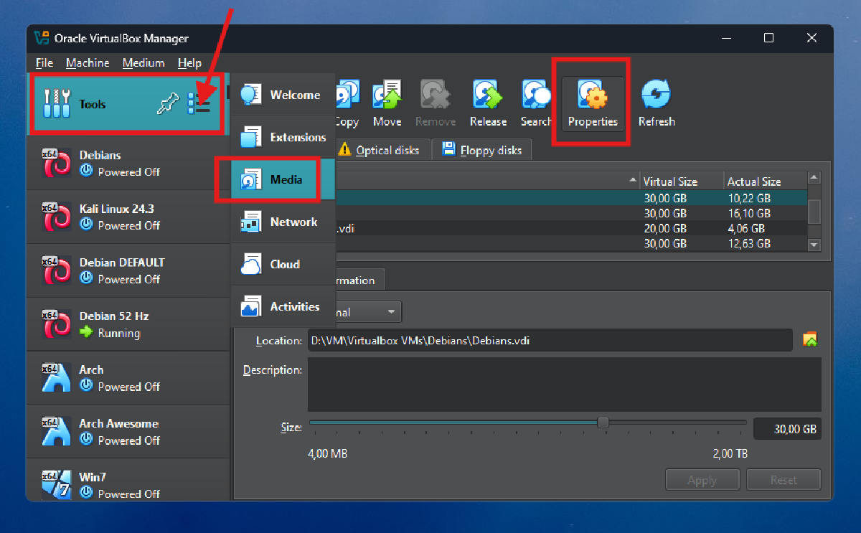Click the Refresh toolbar icon

click(657, 104)
